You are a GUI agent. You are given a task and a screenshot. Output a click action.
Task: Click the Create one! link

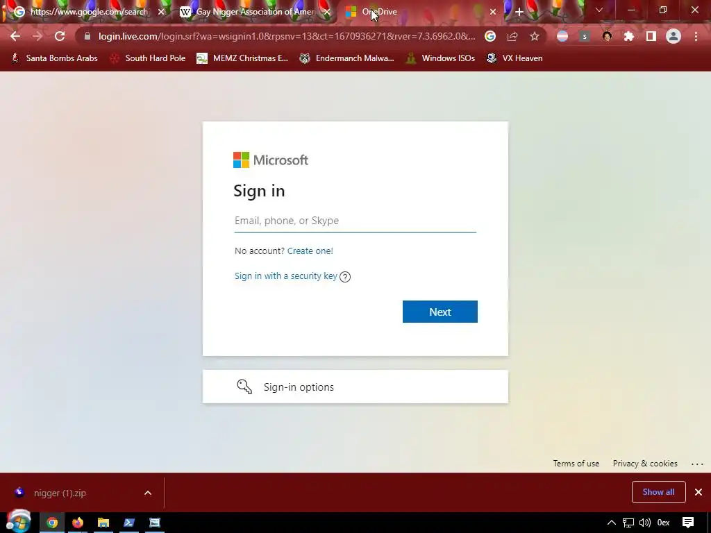pyautogui.click(x=310, y=251)
